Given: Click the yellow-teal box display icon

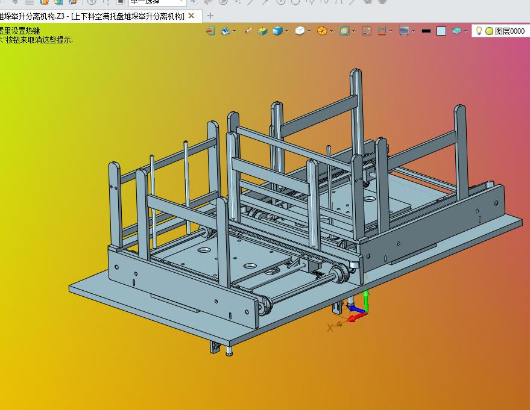Looking at the screenshot, I should [x=263, y=31].
